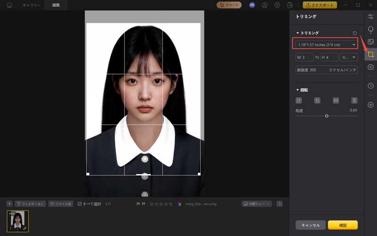
Task: Set rating to three stars
Action: 161,204
